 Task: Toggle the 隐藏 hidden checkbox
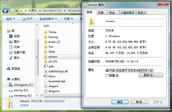click(x=107, y=75)
